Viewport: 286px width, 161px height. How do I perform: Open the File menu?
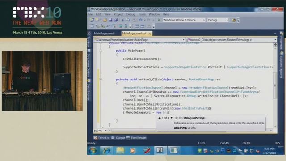pos(90,14)
